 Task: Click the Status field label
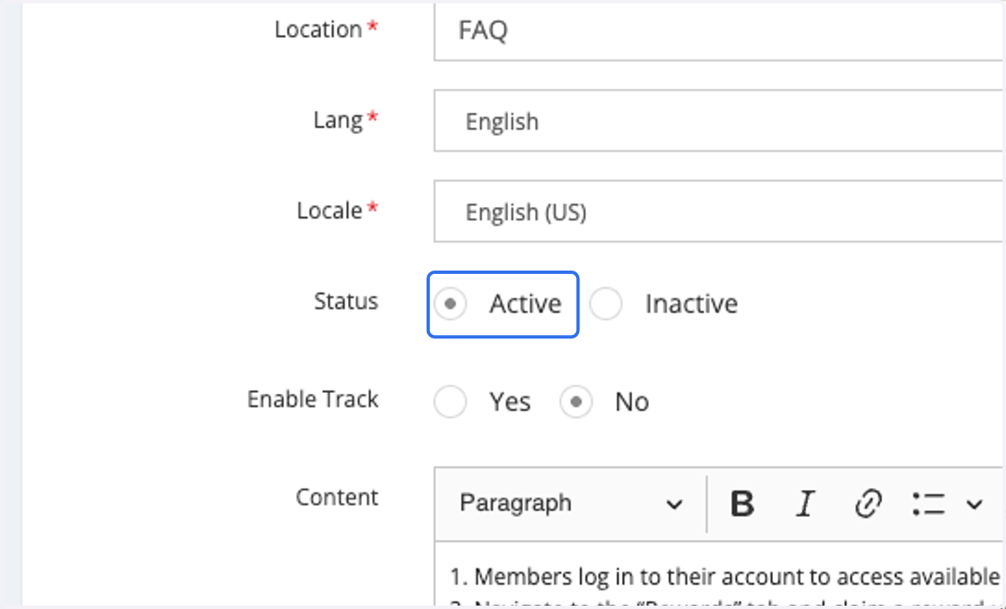pyautogui.click(x=346, y=302)
